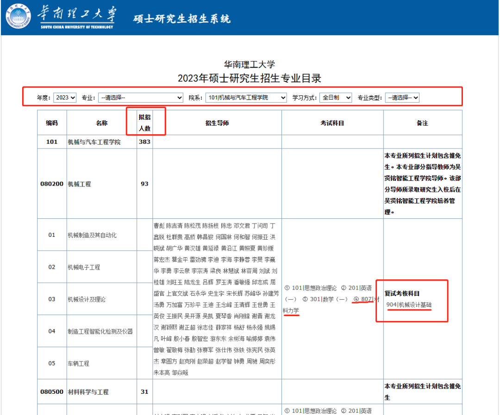The image size is (500, 415).
Task: Open the 学习方式 全日制 dropdown
Action: pyautogui.click(x=336, y=98)
